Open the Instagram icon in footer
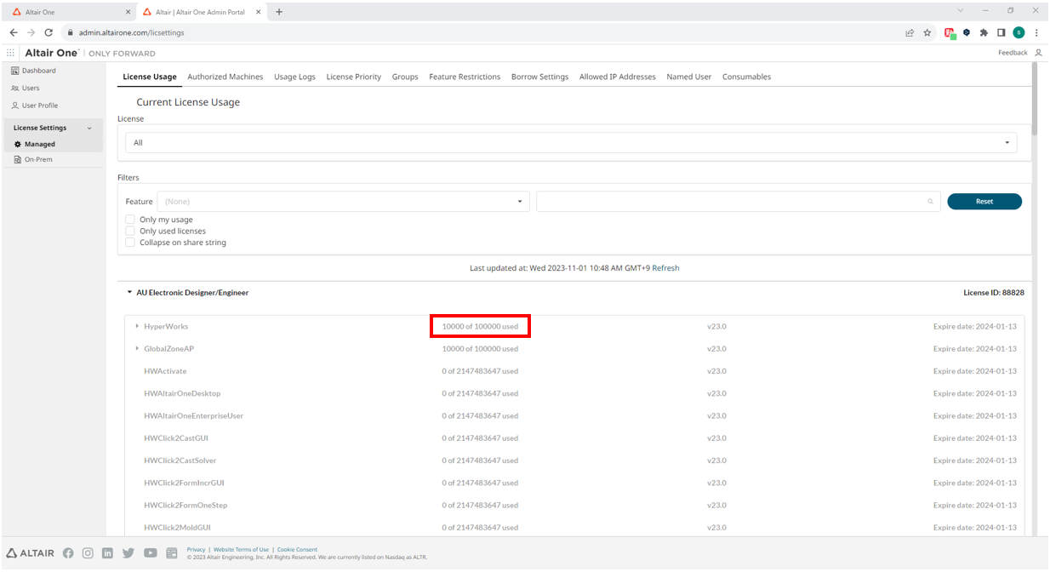Screen dimensions: 1050x572 [x=88, y=552]
